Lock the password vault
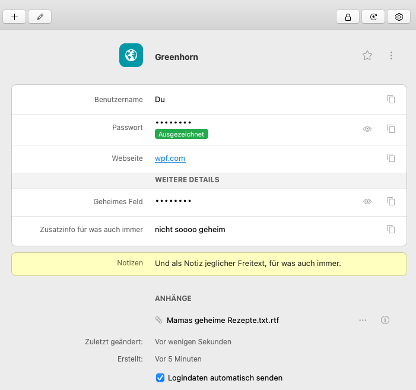This screenshot has width=416, height=390. [x=348, y=17]
